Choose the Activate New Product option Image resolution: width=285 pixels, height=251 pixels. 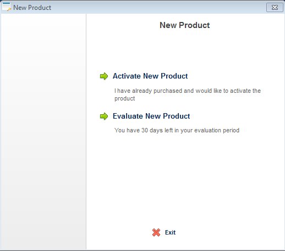(x=150, y=76)
